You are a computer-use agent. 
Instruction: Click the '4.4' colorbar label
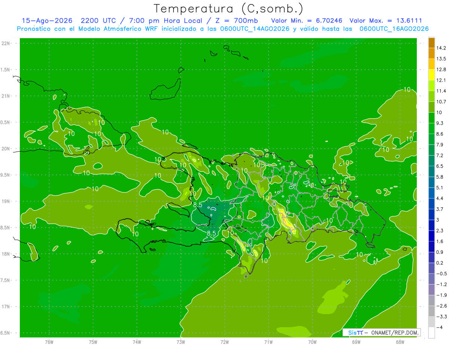(440, 198)
